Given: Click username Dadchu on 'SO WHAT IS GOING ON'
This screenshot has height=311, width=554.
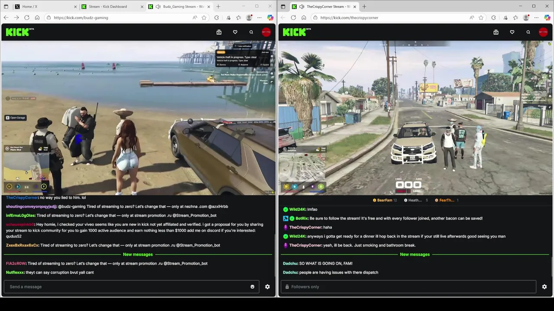Looking at the screenshot, I should 290,263.
